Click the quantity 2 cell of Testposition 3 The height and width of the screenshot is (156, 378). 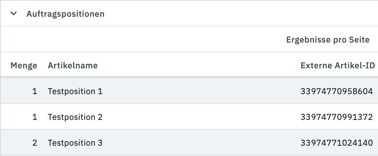35,142
